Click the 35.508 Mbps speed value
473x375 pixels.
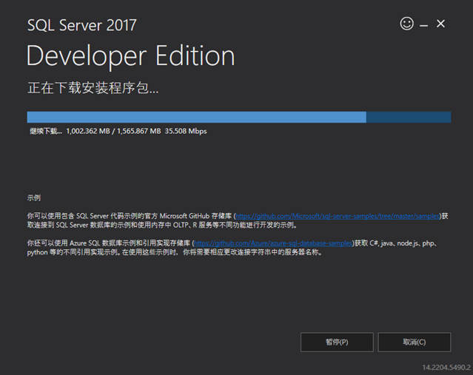[186, 131]
